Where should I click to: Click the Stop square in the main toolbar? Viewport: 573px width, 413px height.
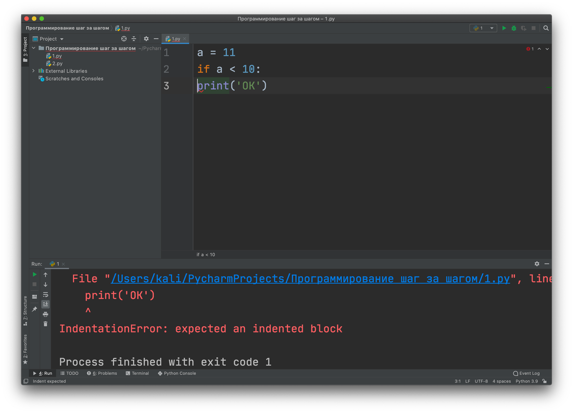(534, 28)
